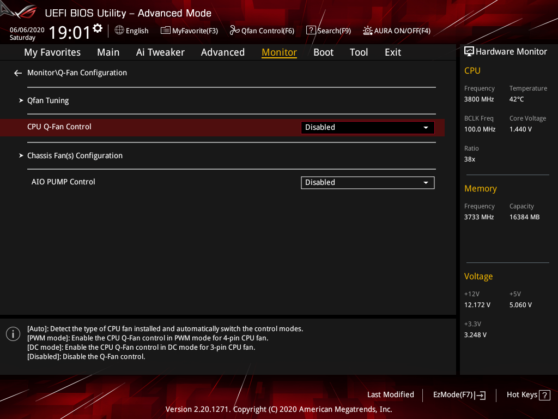Open CPU Q-Fan Control dropdown

pos(368,128)
